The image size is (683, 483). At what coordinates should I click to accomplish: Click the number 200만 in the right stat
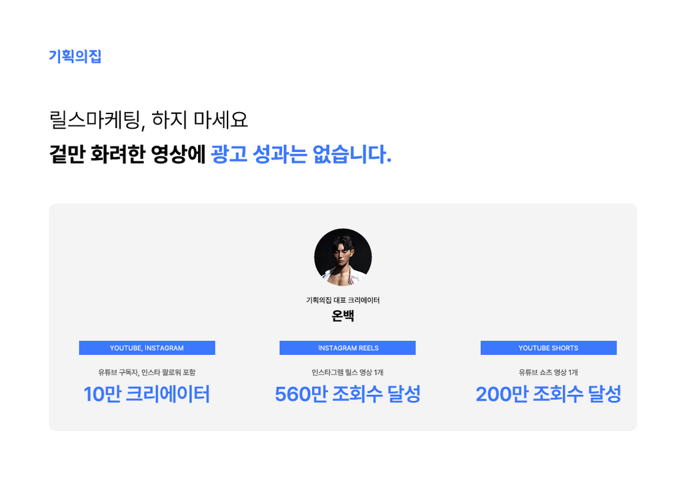click(502, 394)
